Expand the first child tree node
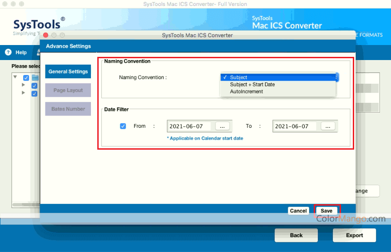The image size is (391, 252). 23,85
